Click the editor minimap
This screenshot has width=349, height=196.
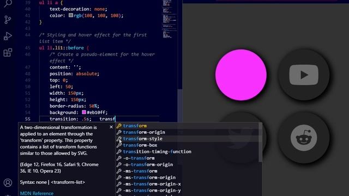coord(170,19)
